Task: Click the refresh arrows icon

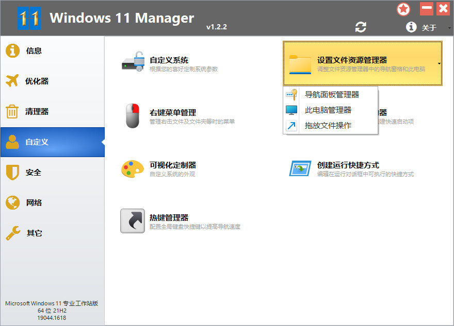Action: coord(361,27)
